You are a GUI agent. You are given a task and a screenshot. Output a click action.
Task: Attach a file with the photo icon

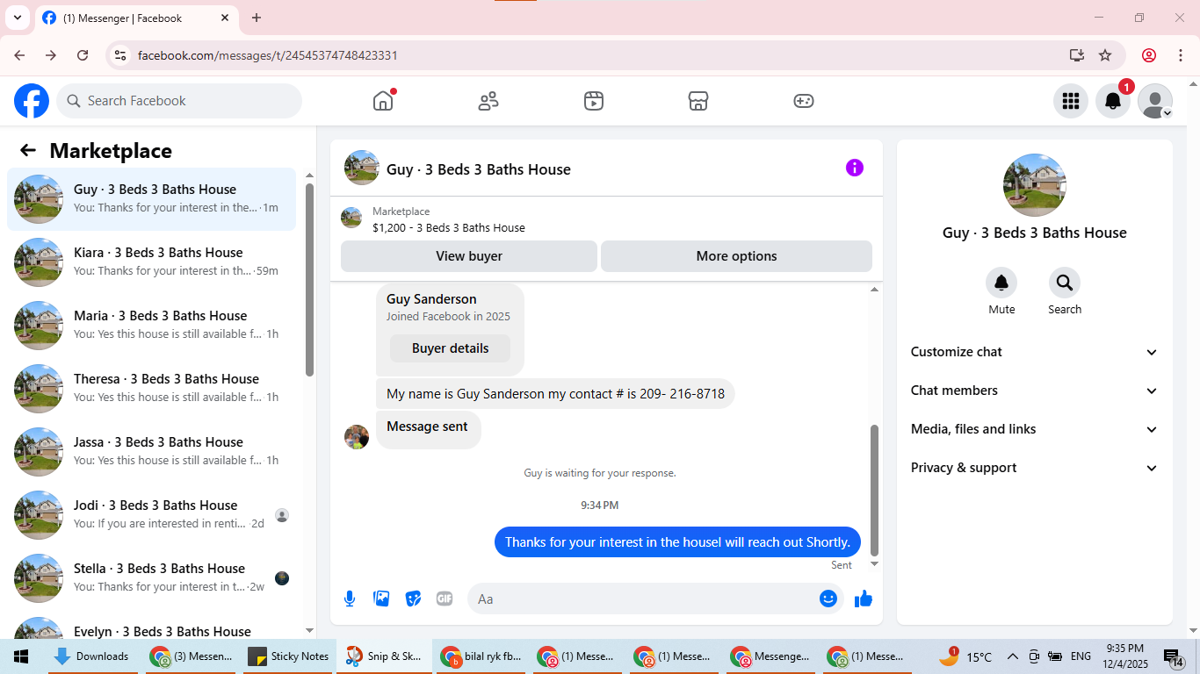click(x=381, y=599)
